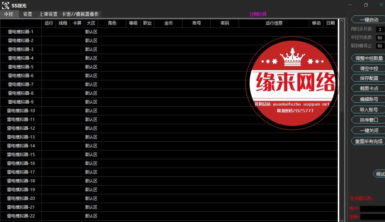Click 默认区 cell in 雷电模拟器-21 row

[x=91, y=207]
